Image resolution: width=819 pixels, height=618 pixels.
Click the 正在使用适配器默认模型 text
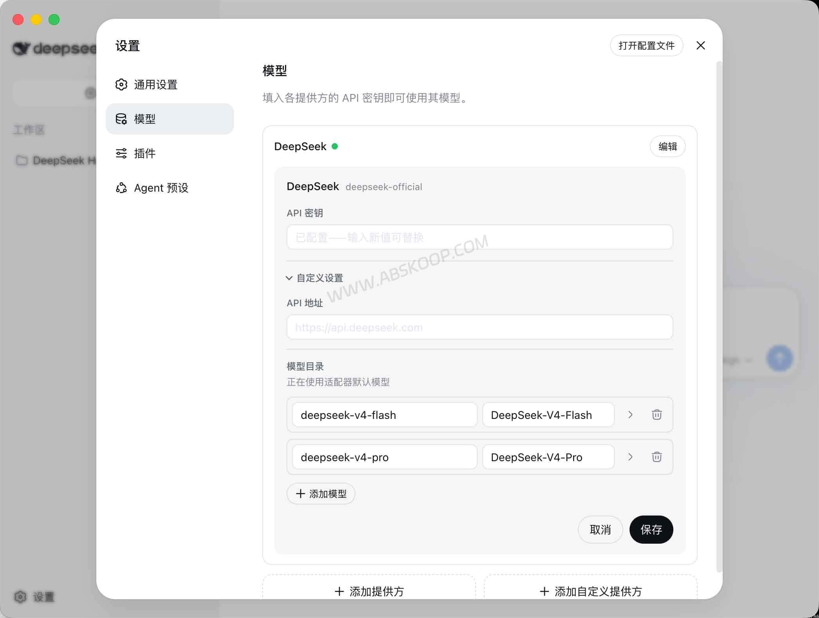(x=338, y=382)
